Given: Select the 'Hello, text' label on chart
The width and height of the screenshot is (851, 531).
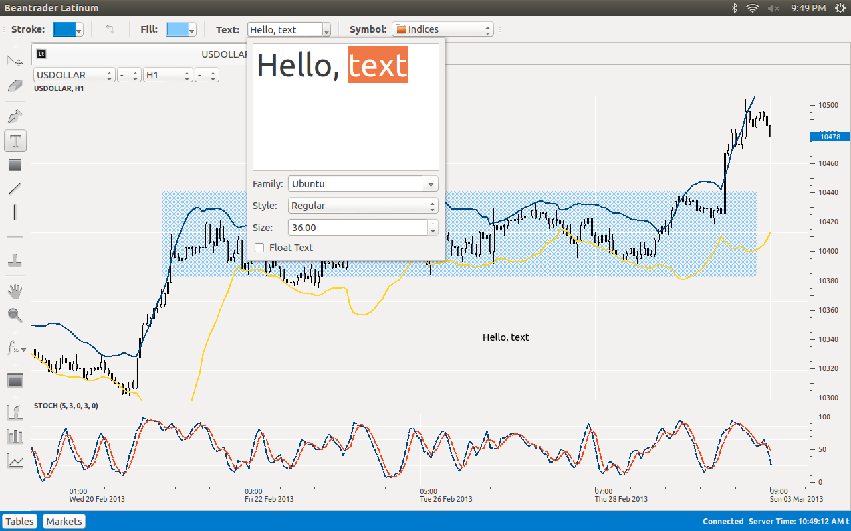Looking at the screenshot, I should pyautogui.click(x=506, y=337).
